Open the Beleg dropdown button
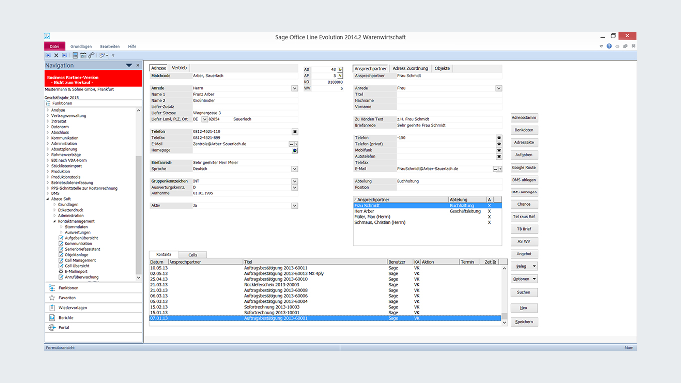 524,266
